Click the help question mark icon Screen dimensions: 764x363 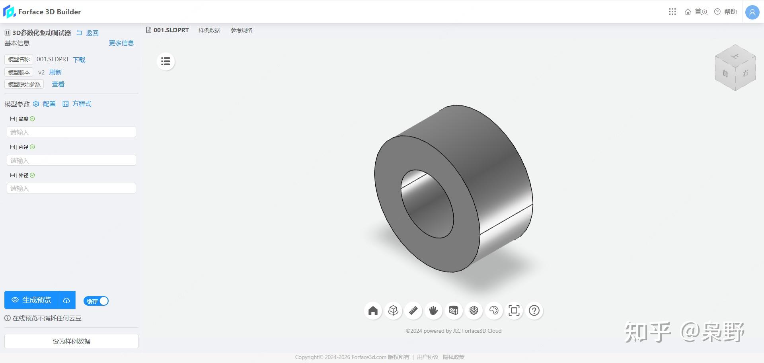(x=534, y=310)
